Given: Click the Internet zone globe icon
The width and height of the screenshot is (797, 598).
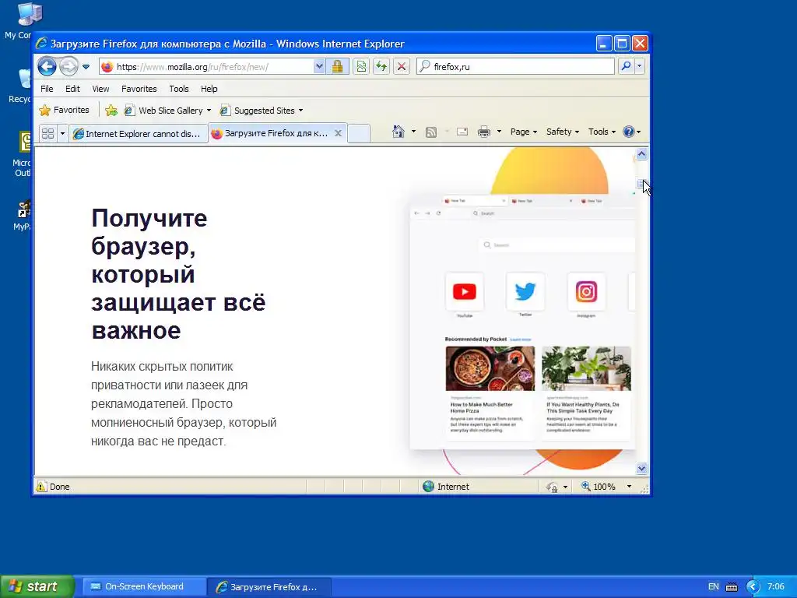Looking at the screenshot, I should [429, 487].
